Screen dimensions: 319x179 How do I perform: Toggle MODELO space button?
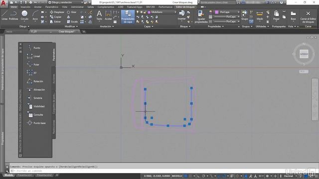click(x=177, y=176)
